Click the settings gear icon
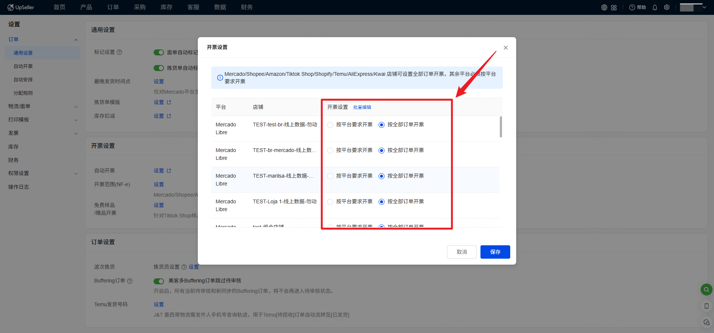Viewport: 714px width, 333px height. (667, 7)
